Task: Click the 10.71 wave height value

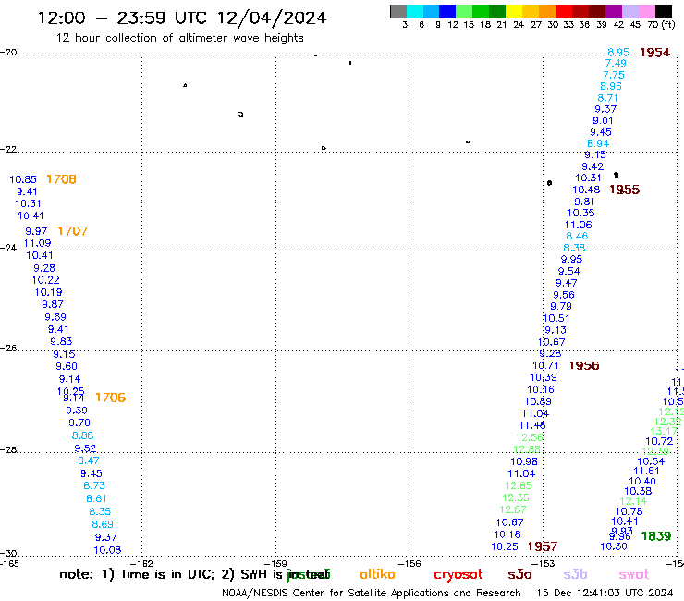Action: tap(545, 365)
